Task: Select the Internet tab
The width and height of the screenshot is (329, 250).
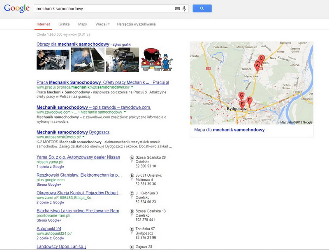Action: 43,24
